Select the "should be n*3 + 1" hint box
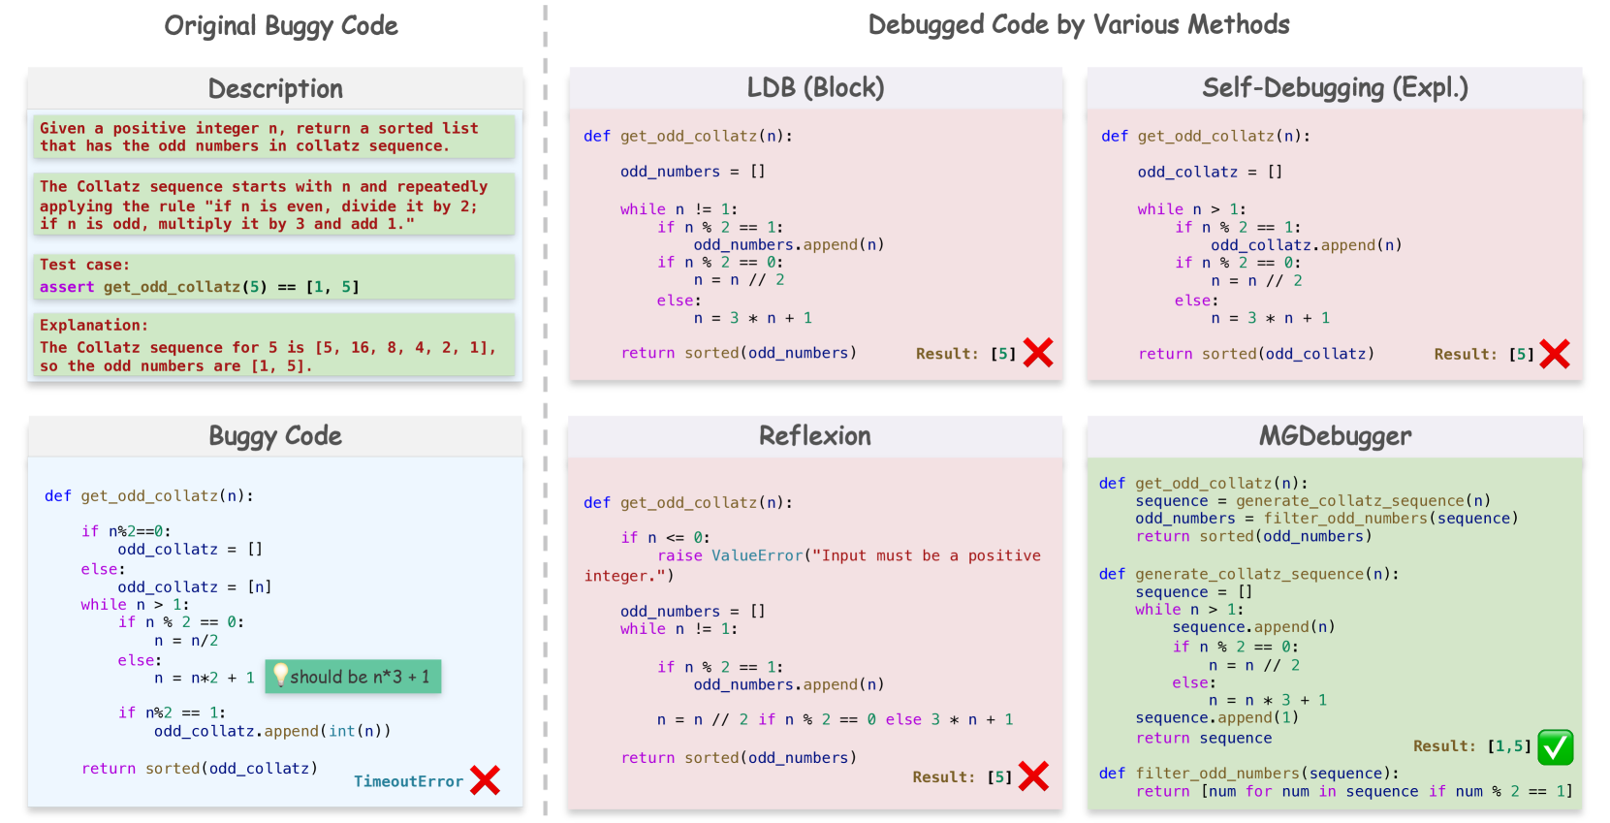Viewport: 1610px width, 823px height. click(353, 677)
